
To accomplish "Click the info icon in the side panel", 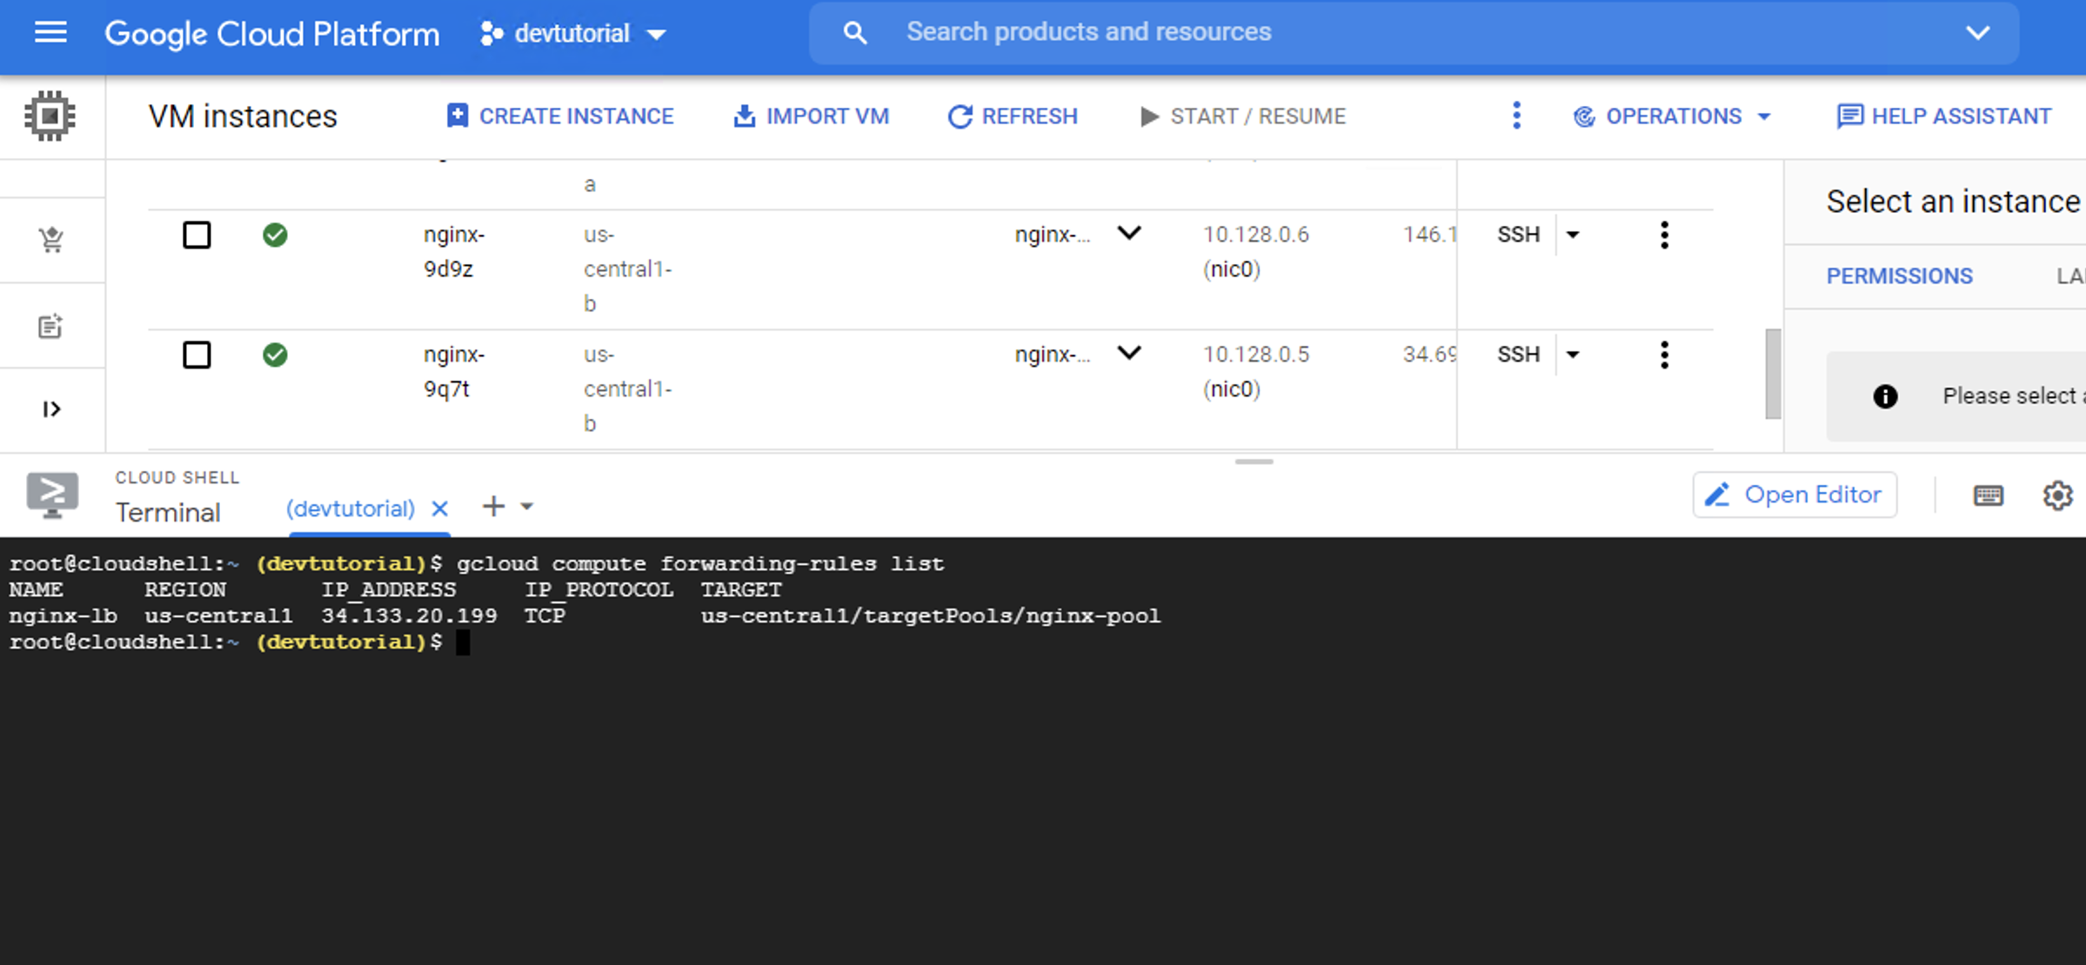I will [1885, 396].
